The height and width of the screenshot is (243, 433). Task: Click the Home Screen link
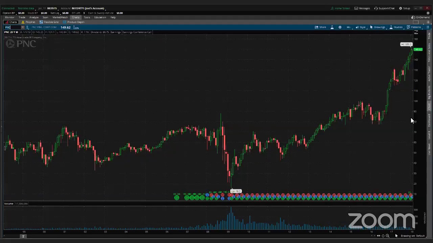pos(340,8)
